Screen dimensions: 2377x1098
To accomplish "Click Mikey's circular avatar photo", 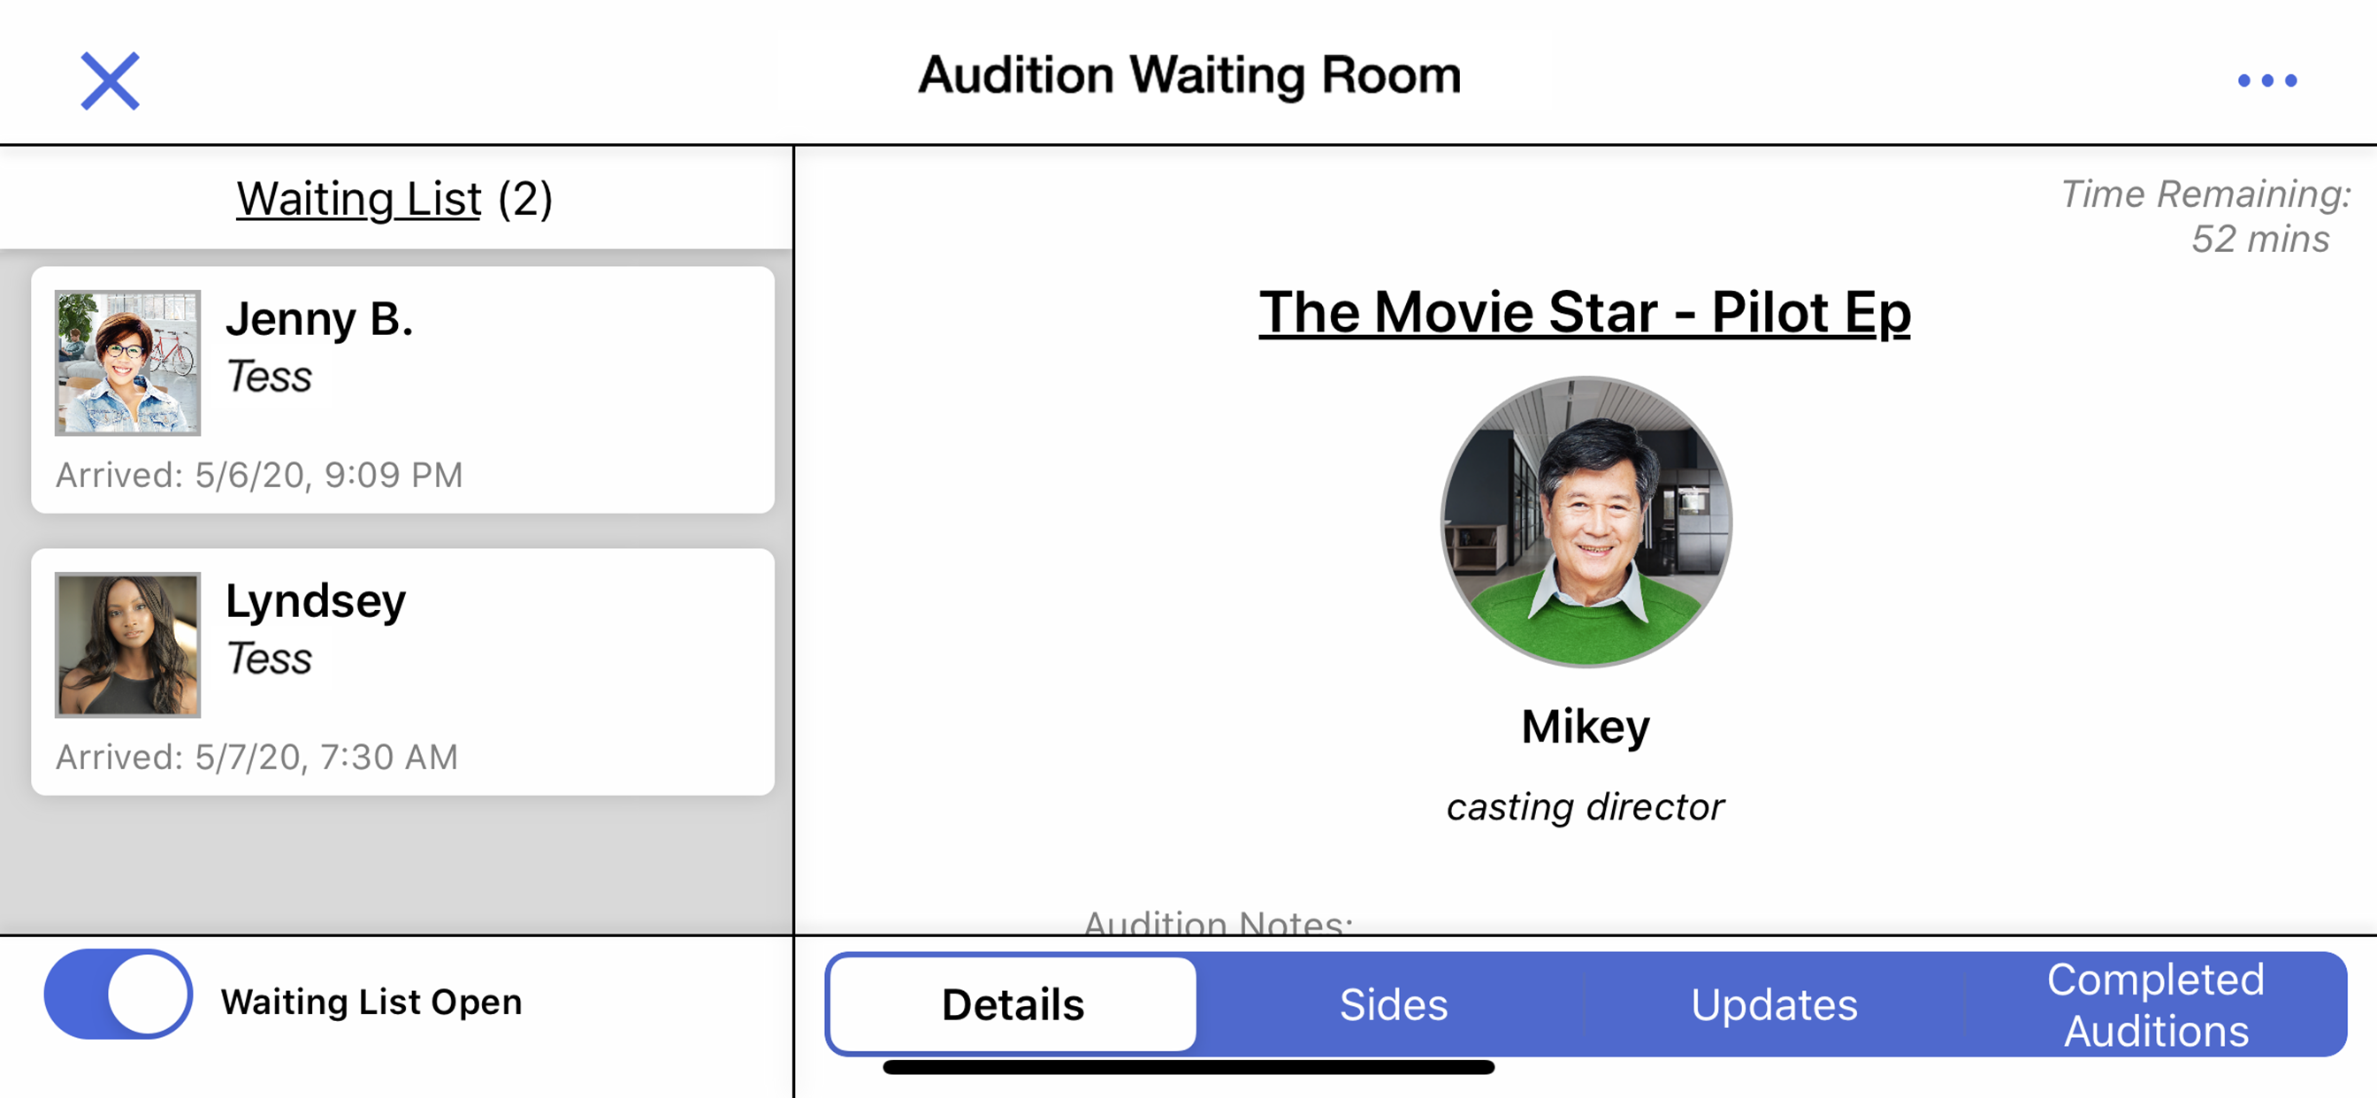I will click(x=1586, y=522).
